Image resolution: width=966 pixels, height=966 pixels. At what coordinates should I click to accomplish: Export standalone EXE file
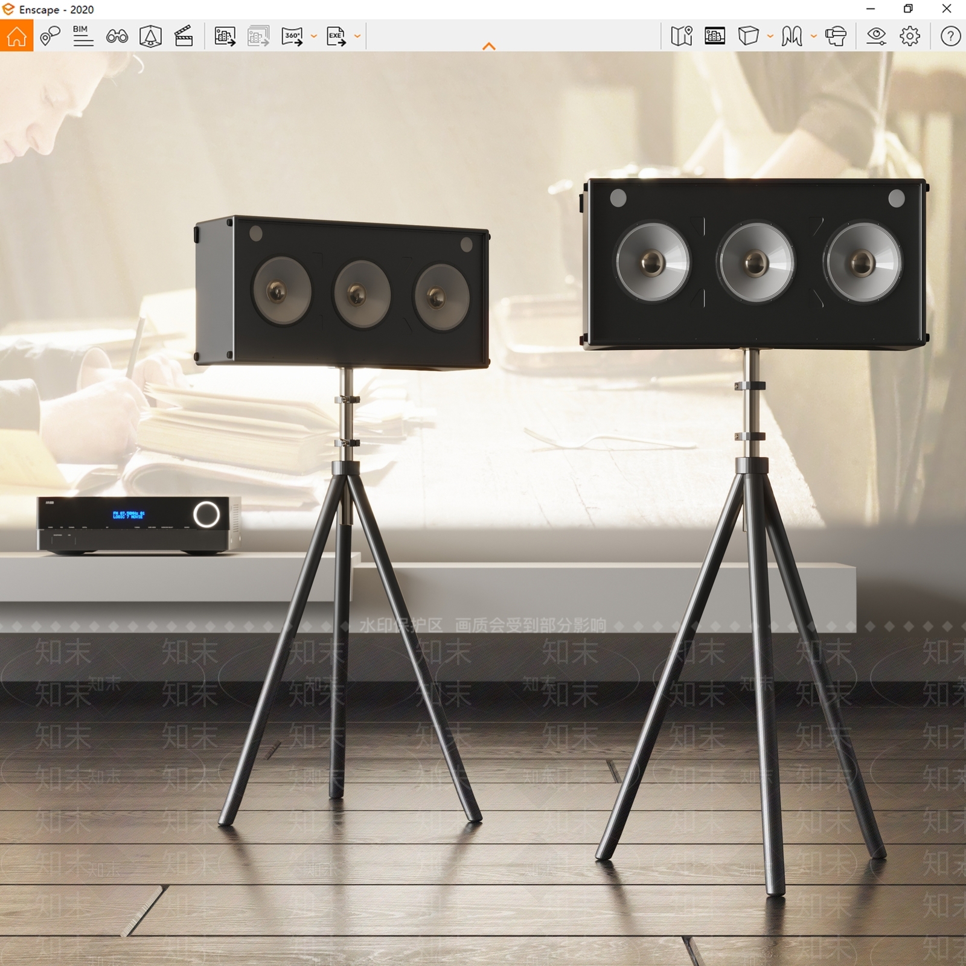[336, 36]
